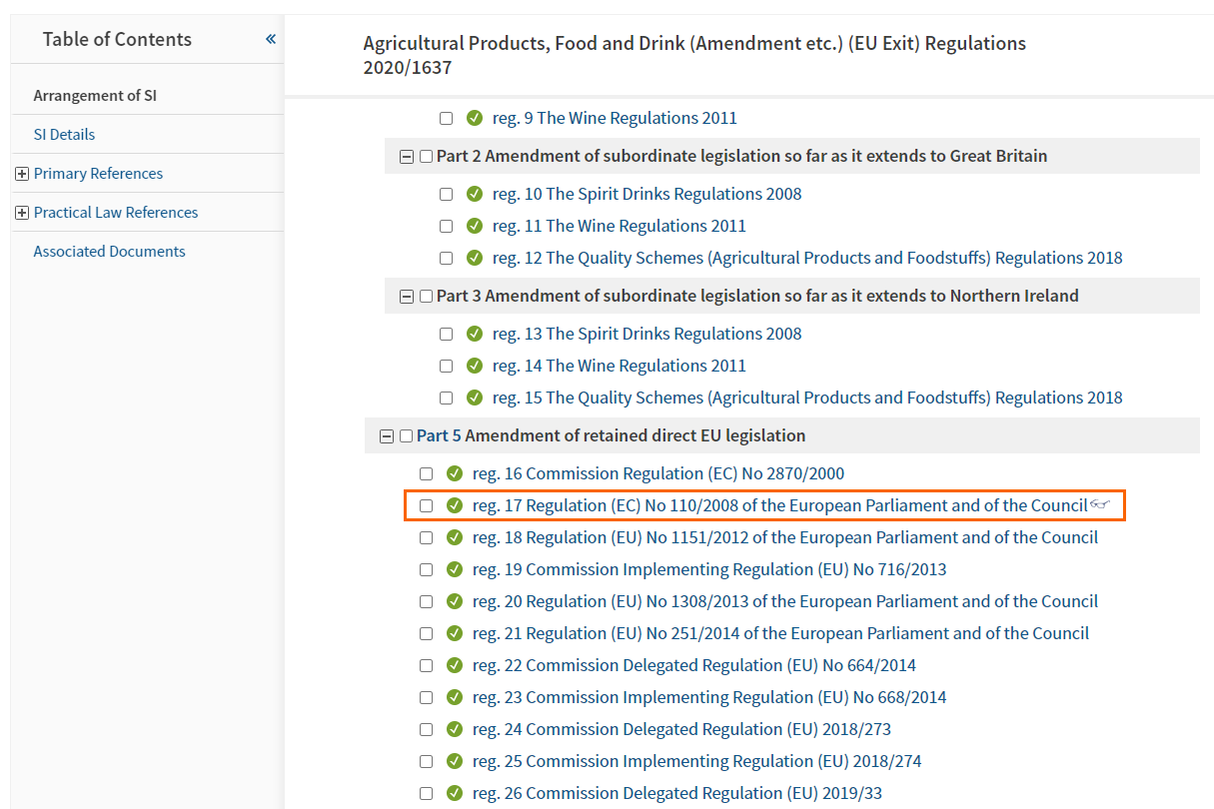Click green check icon for reg. 22
1214x809 pixels.
455,665
